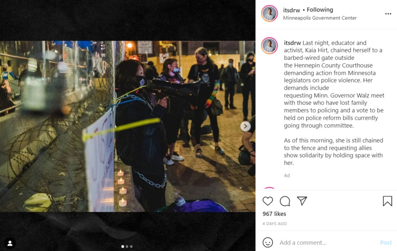This screenshot has width=397, height=251.
Task: Open comments via the speech bubble icon
Action: click(285, 201)
